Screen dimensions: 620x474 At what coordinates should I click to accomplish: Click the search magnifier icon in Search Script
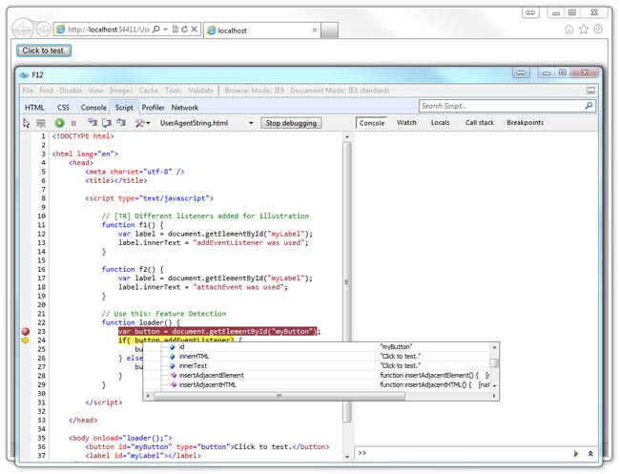pos(589,106)
